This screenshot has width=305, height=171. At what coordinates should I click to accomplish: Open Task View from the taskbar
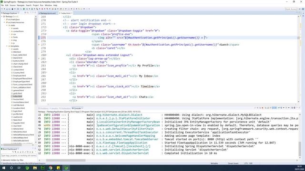click(x=19, y=168)
